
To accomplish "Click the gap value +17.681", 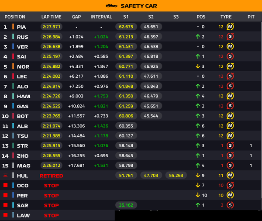I will pos(76,166).
